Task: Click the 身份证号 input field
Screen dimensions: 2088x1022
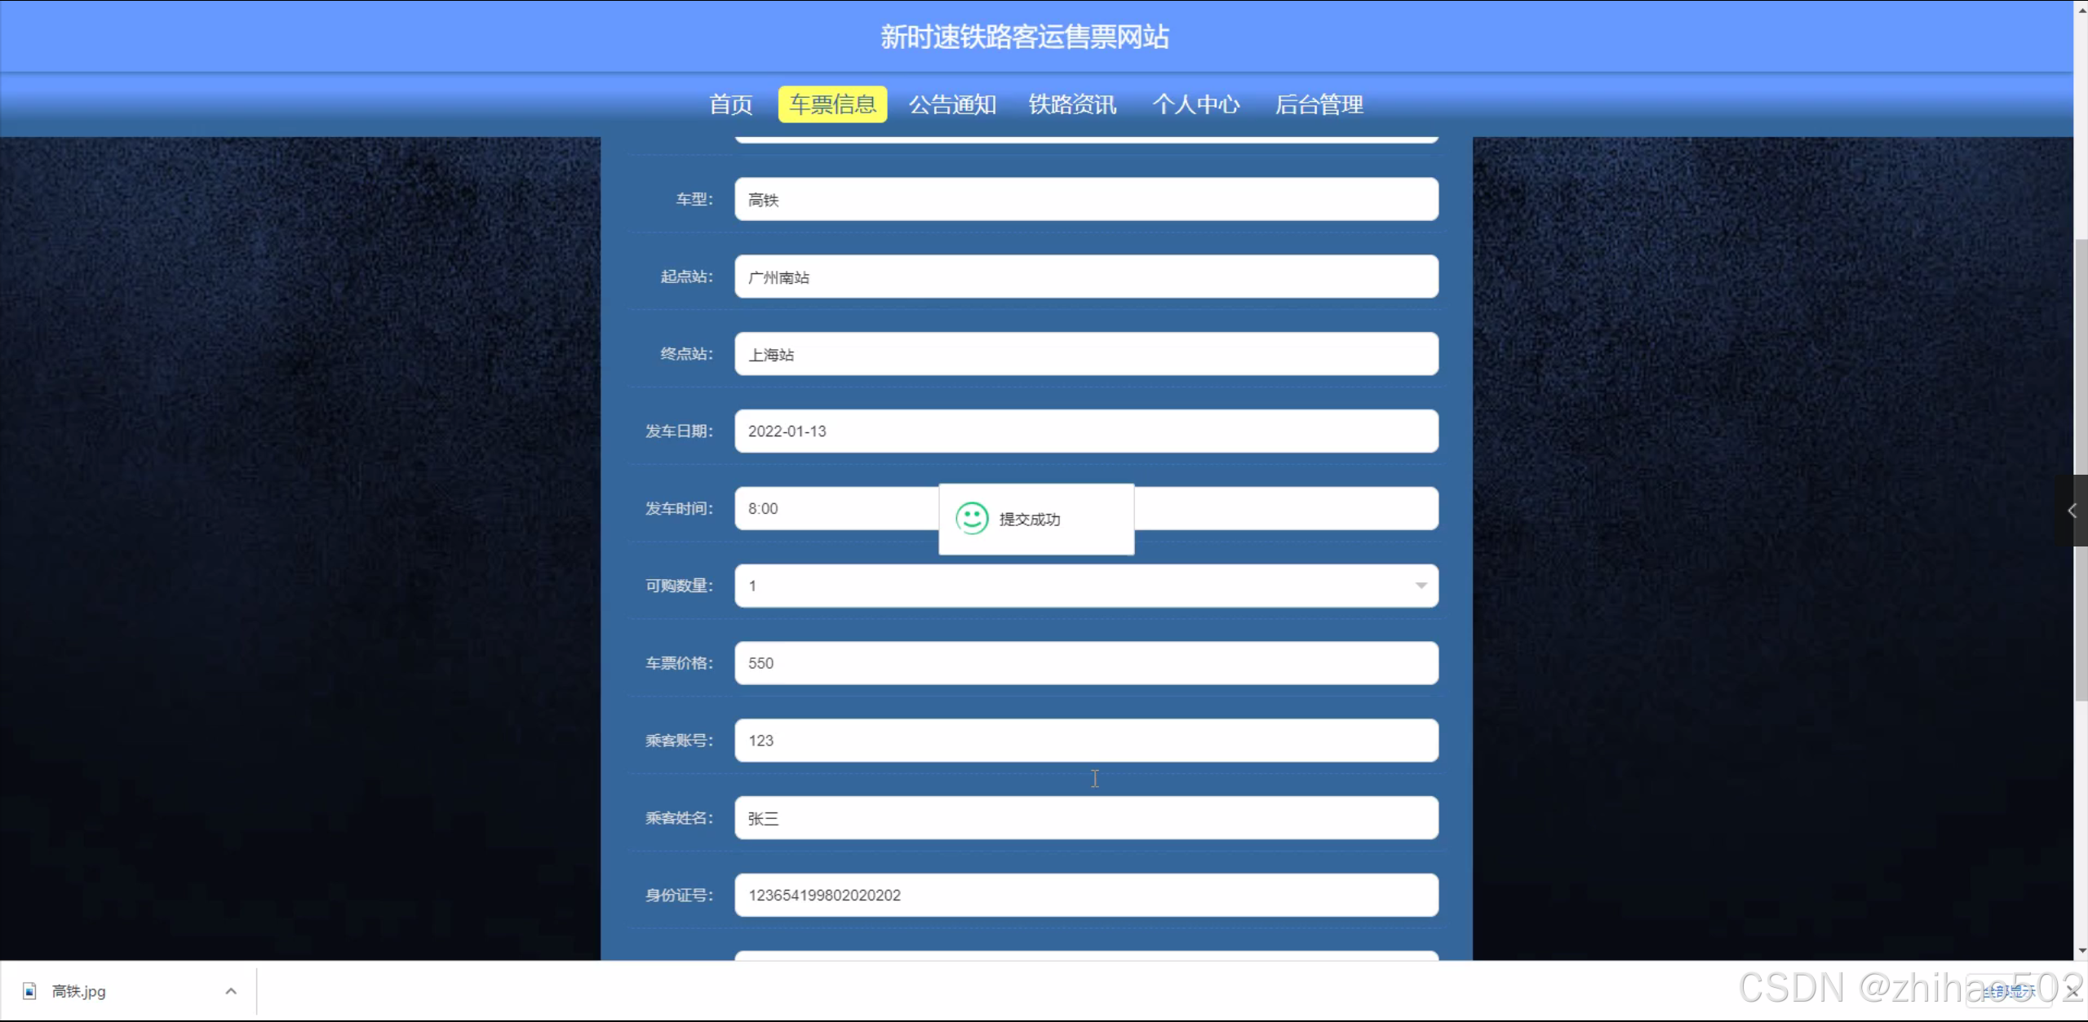Action: 1085,895
